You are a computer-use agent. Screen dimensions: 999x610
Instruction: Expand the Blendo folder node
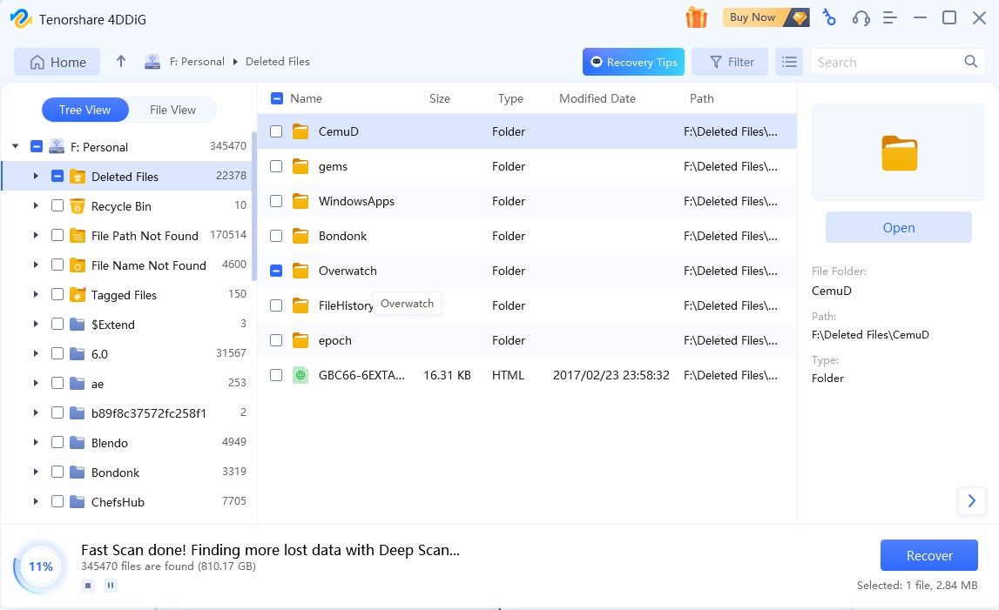pos(35,442)
